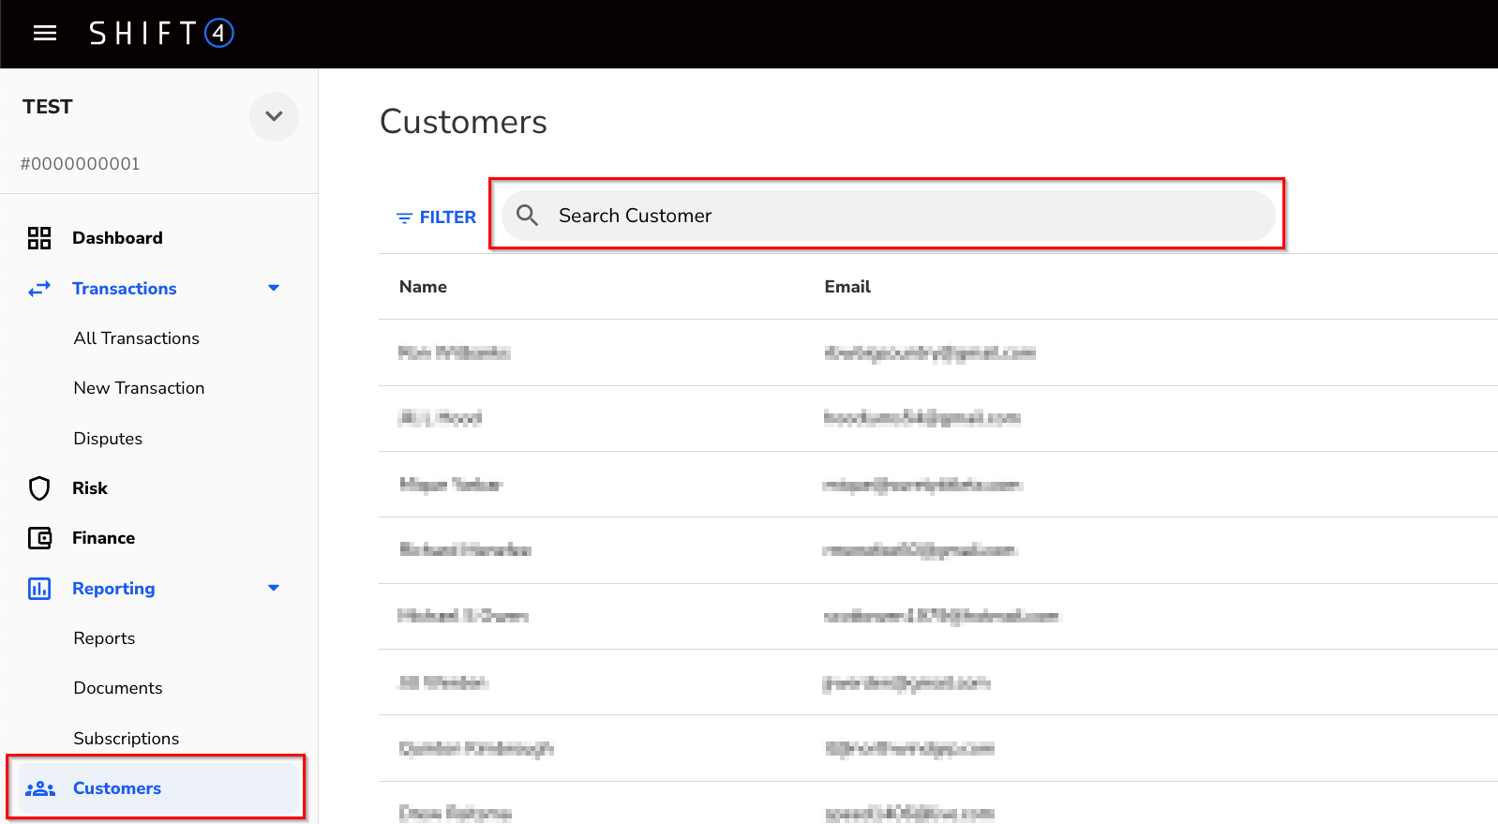This screenshot has width=1498, height=824.
Task: Click the Customers people icon
Action: point(40,788)
